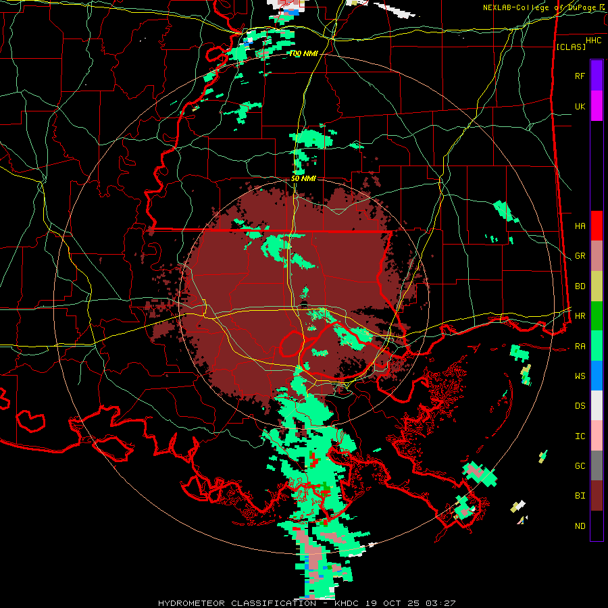Click the red HA legend color swatch

[597, 226]
